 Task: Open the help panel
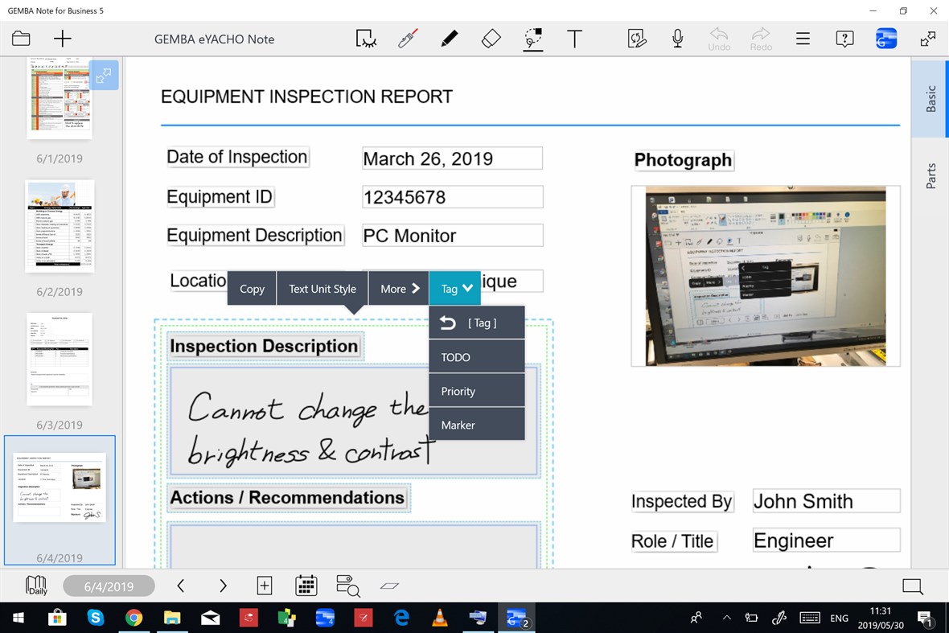pos(844,39)
